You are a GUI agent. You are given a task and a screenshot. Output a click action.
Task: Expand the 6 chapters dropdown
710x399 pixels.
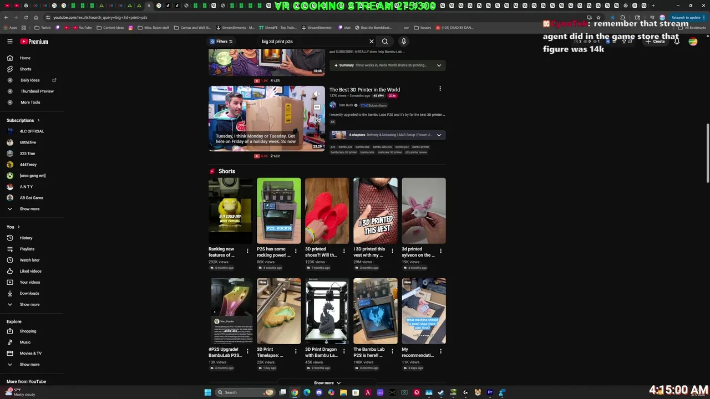pyautogui.click(x=387, y=135)
